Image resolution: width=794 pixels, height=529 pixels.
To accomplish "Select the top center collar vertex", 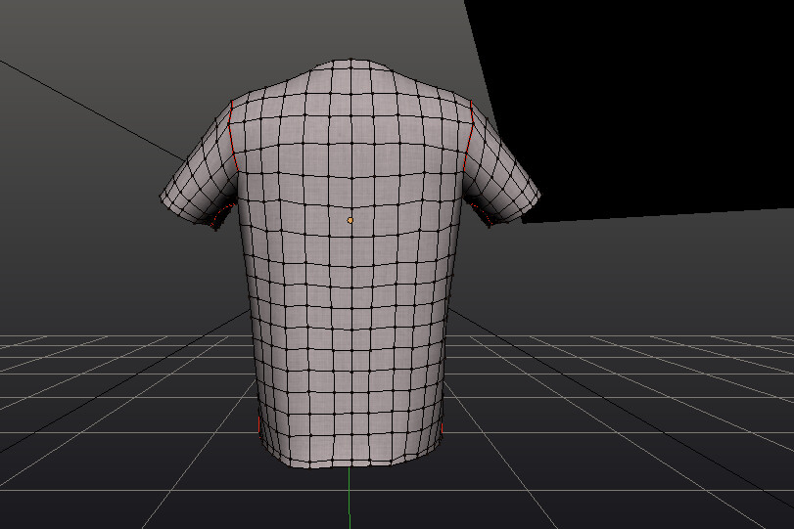I will point(351,60).
